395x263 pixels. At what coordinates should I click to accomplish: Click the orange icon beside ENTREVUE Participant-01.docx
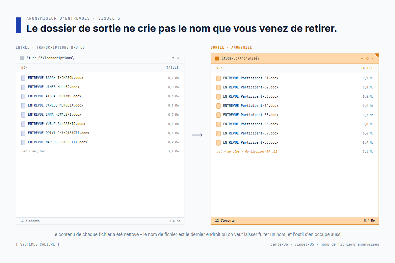point(218,78)
